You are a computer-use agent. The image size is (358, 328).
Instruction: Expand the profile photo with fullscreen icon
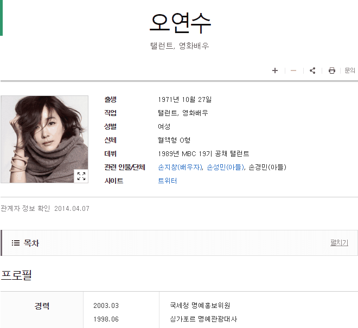81,176
